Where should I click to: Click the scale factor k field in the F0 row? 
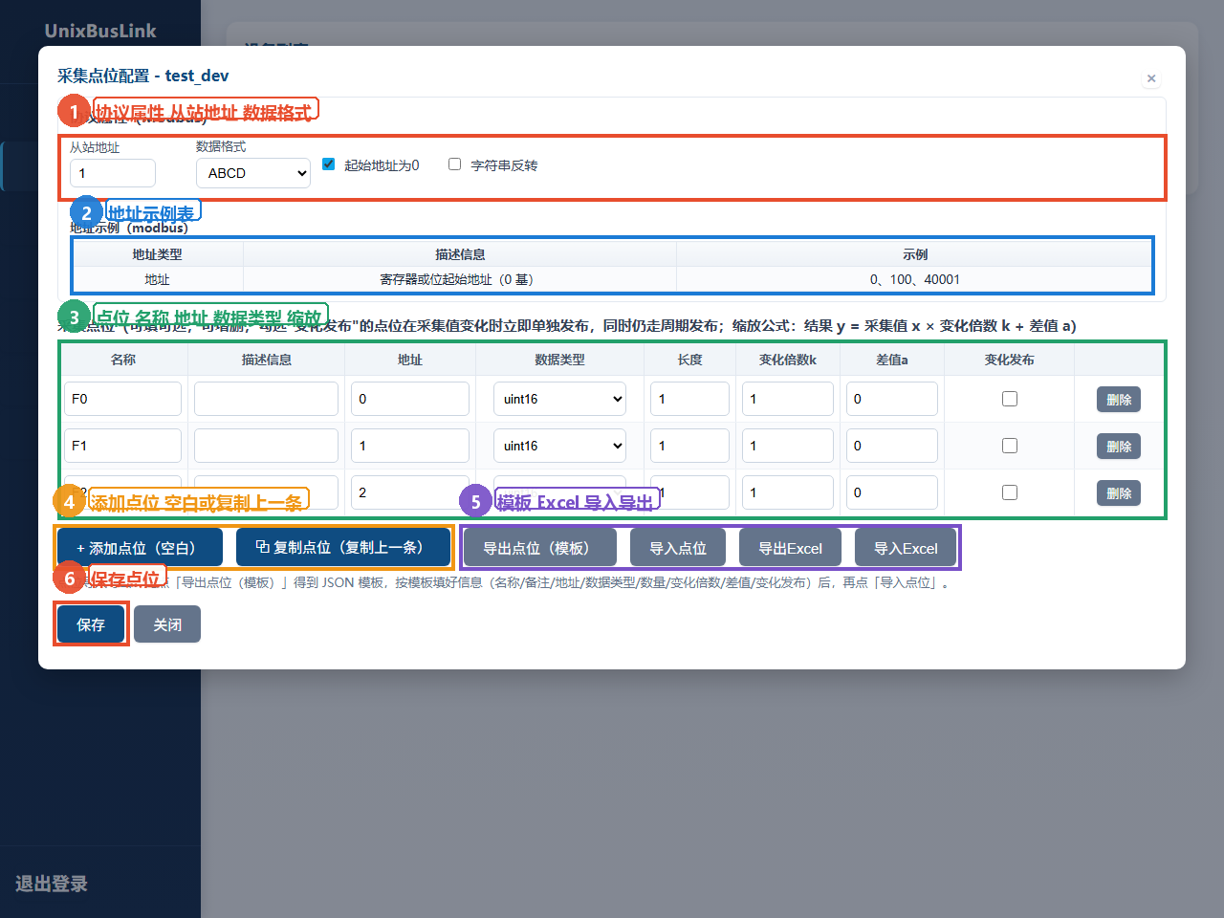pos(788,399)
